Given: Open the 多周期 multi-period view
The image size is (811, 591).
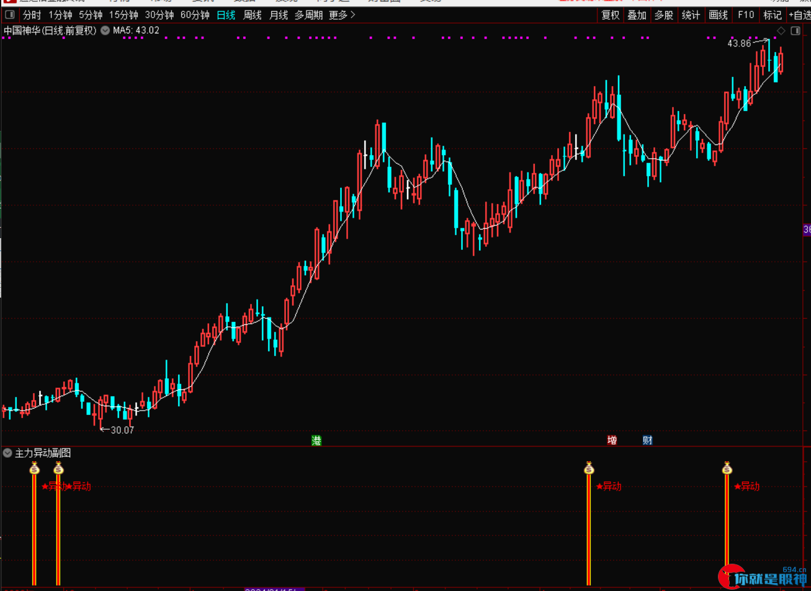Looking at the screenshot, I should pos(308,15).
